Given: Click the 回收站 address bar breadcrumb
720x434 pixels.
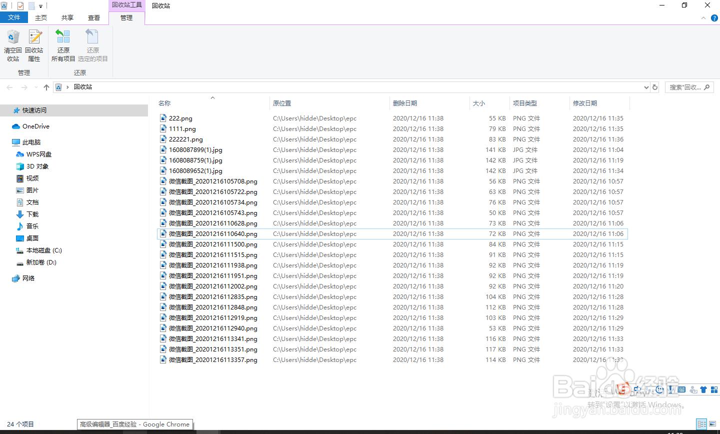Looking at the screenshot, I should pyautogui.click(x=83, y=87).
